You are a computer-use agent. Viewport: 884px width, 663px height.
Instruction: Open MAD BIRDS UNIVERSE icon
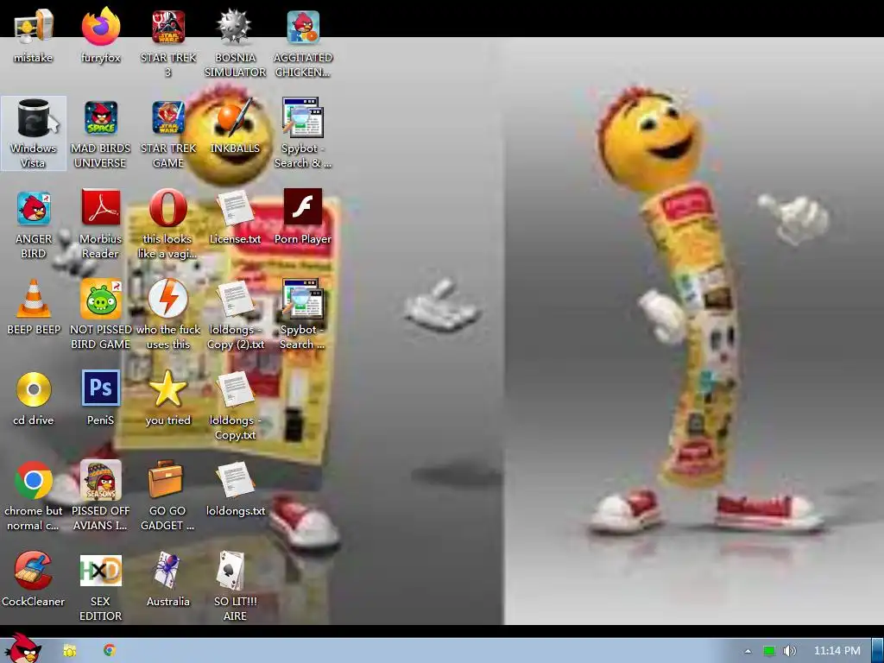tap(101, 117)
